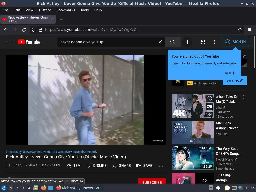Open the Help menu
The image size is (256, 192).
[98, 10]
